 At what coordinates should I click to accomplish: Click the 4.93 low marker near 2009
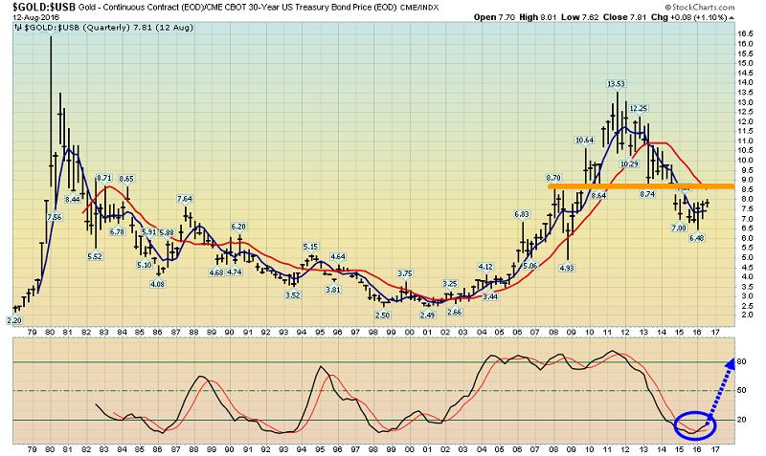[x=567, y=268]
